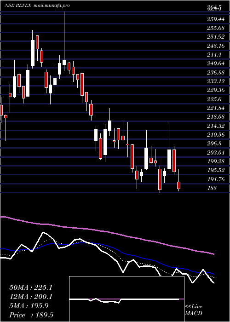Click the NSE REFEX chart title
Viewport: 230px width, 322px height.
[x=18, y=6]
